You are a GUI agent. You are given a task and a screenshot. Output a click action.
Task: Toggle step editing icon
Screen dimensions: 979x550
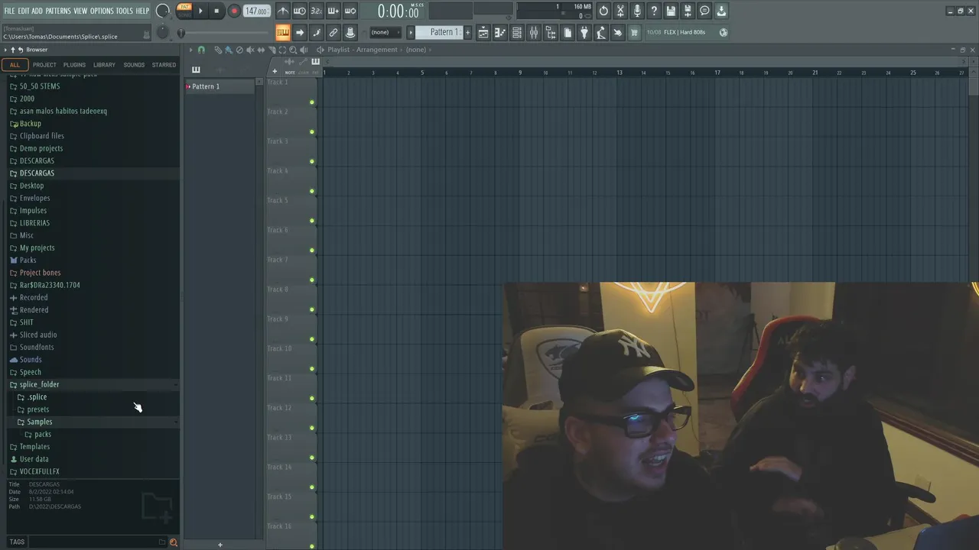(x=317, y=32)
